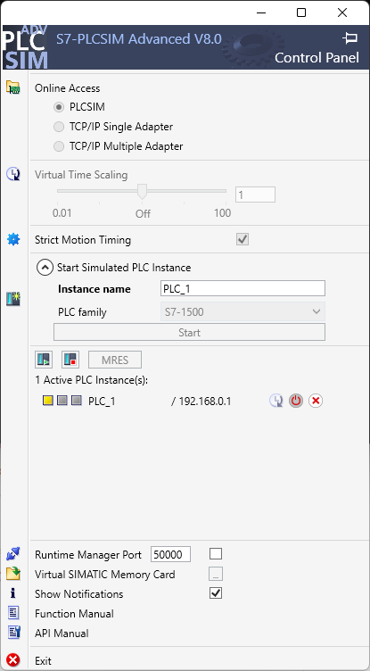Viewport: 370px width, 671px height.
Task: Click the Virtual SIMATIC Memory Card folder icon
Action: click(13, 574)
